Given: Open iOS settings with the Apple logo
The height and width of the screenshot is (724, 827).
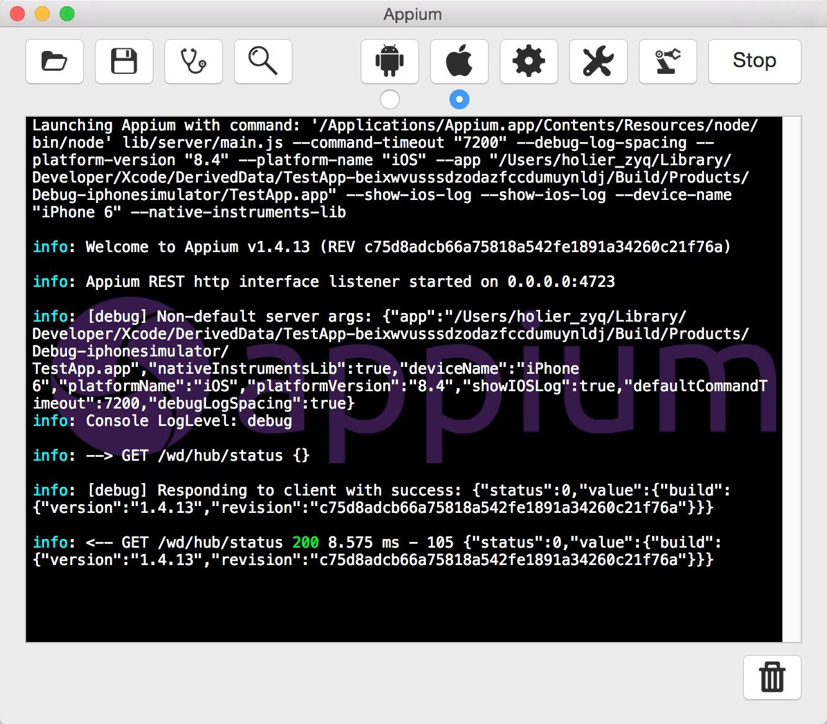Looking at the screenshot, I should click(x=459, y=61).
